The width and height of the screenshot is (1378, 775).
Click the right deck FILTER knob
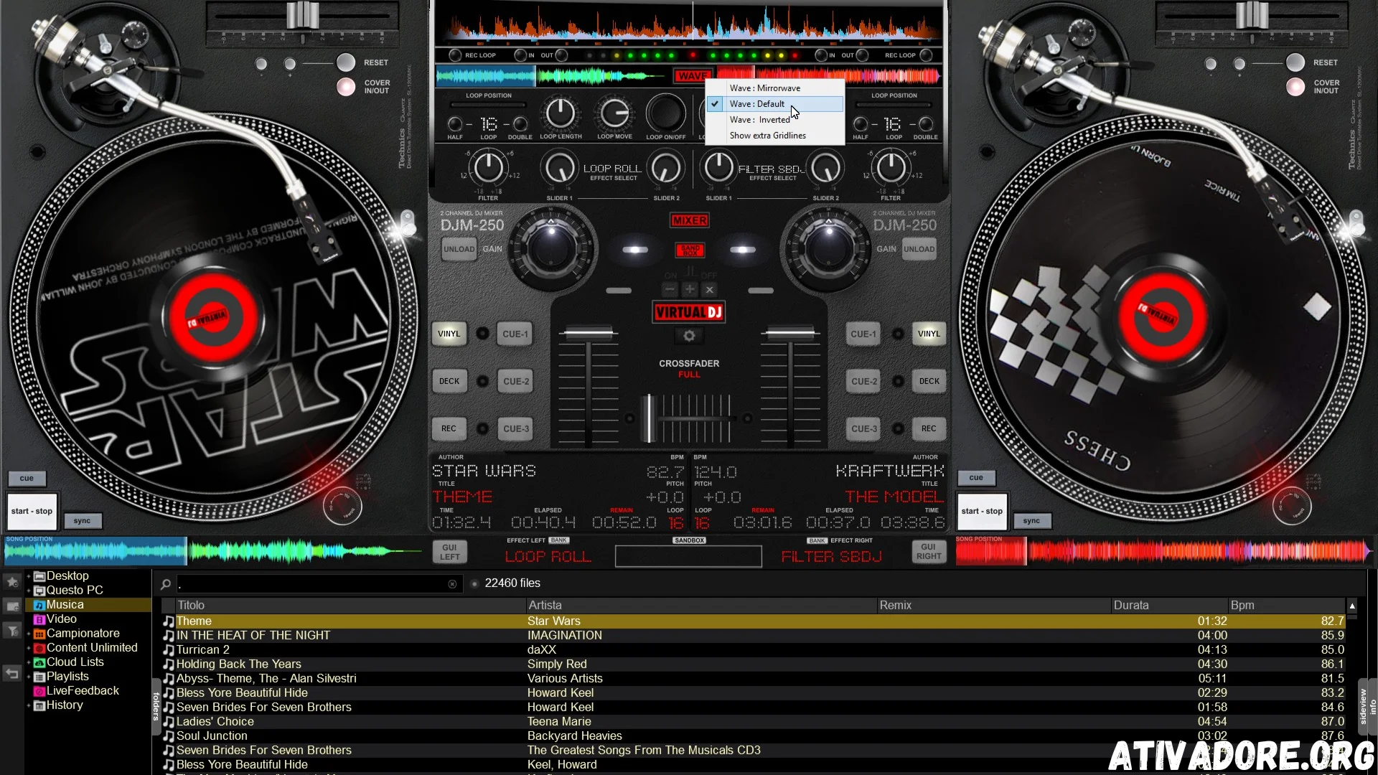(x=891, y=168)
